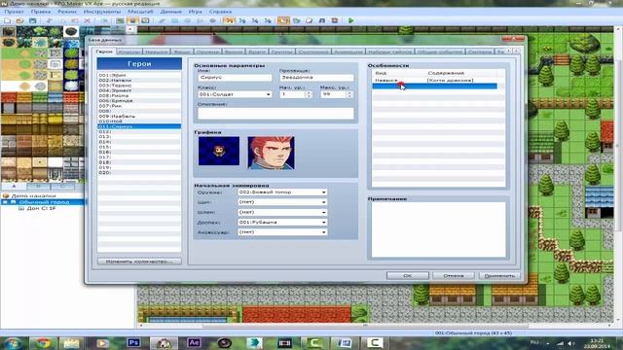Open Photoshop from the taskbar
The image size is (623, 350).
[133, 343]
